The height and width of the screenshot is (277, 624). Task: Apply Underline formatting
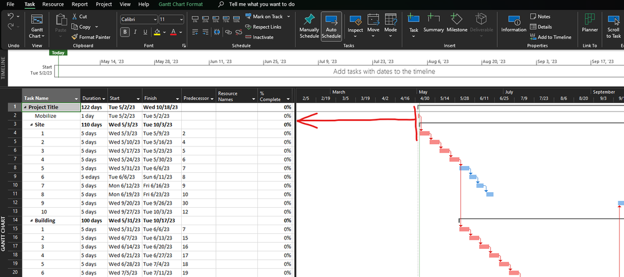146,32
